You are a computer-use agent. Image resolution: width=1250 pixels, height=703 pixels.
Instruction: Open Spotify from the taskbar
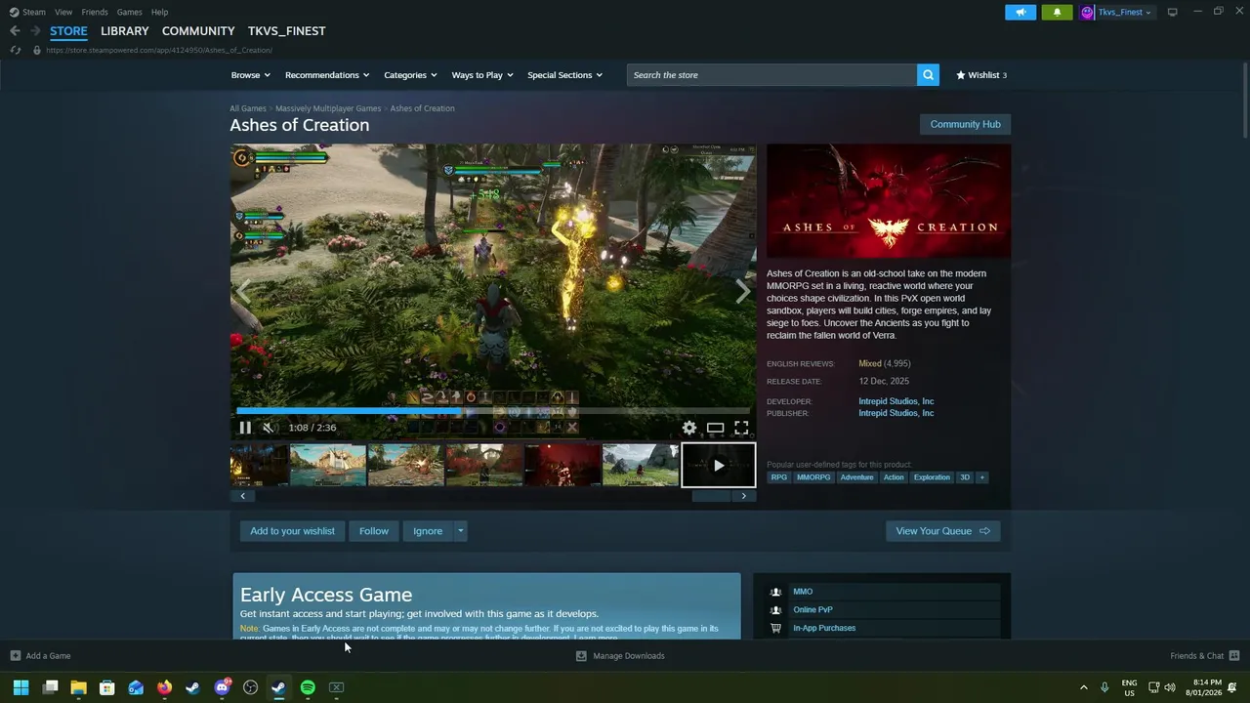[x=308, y=687]
